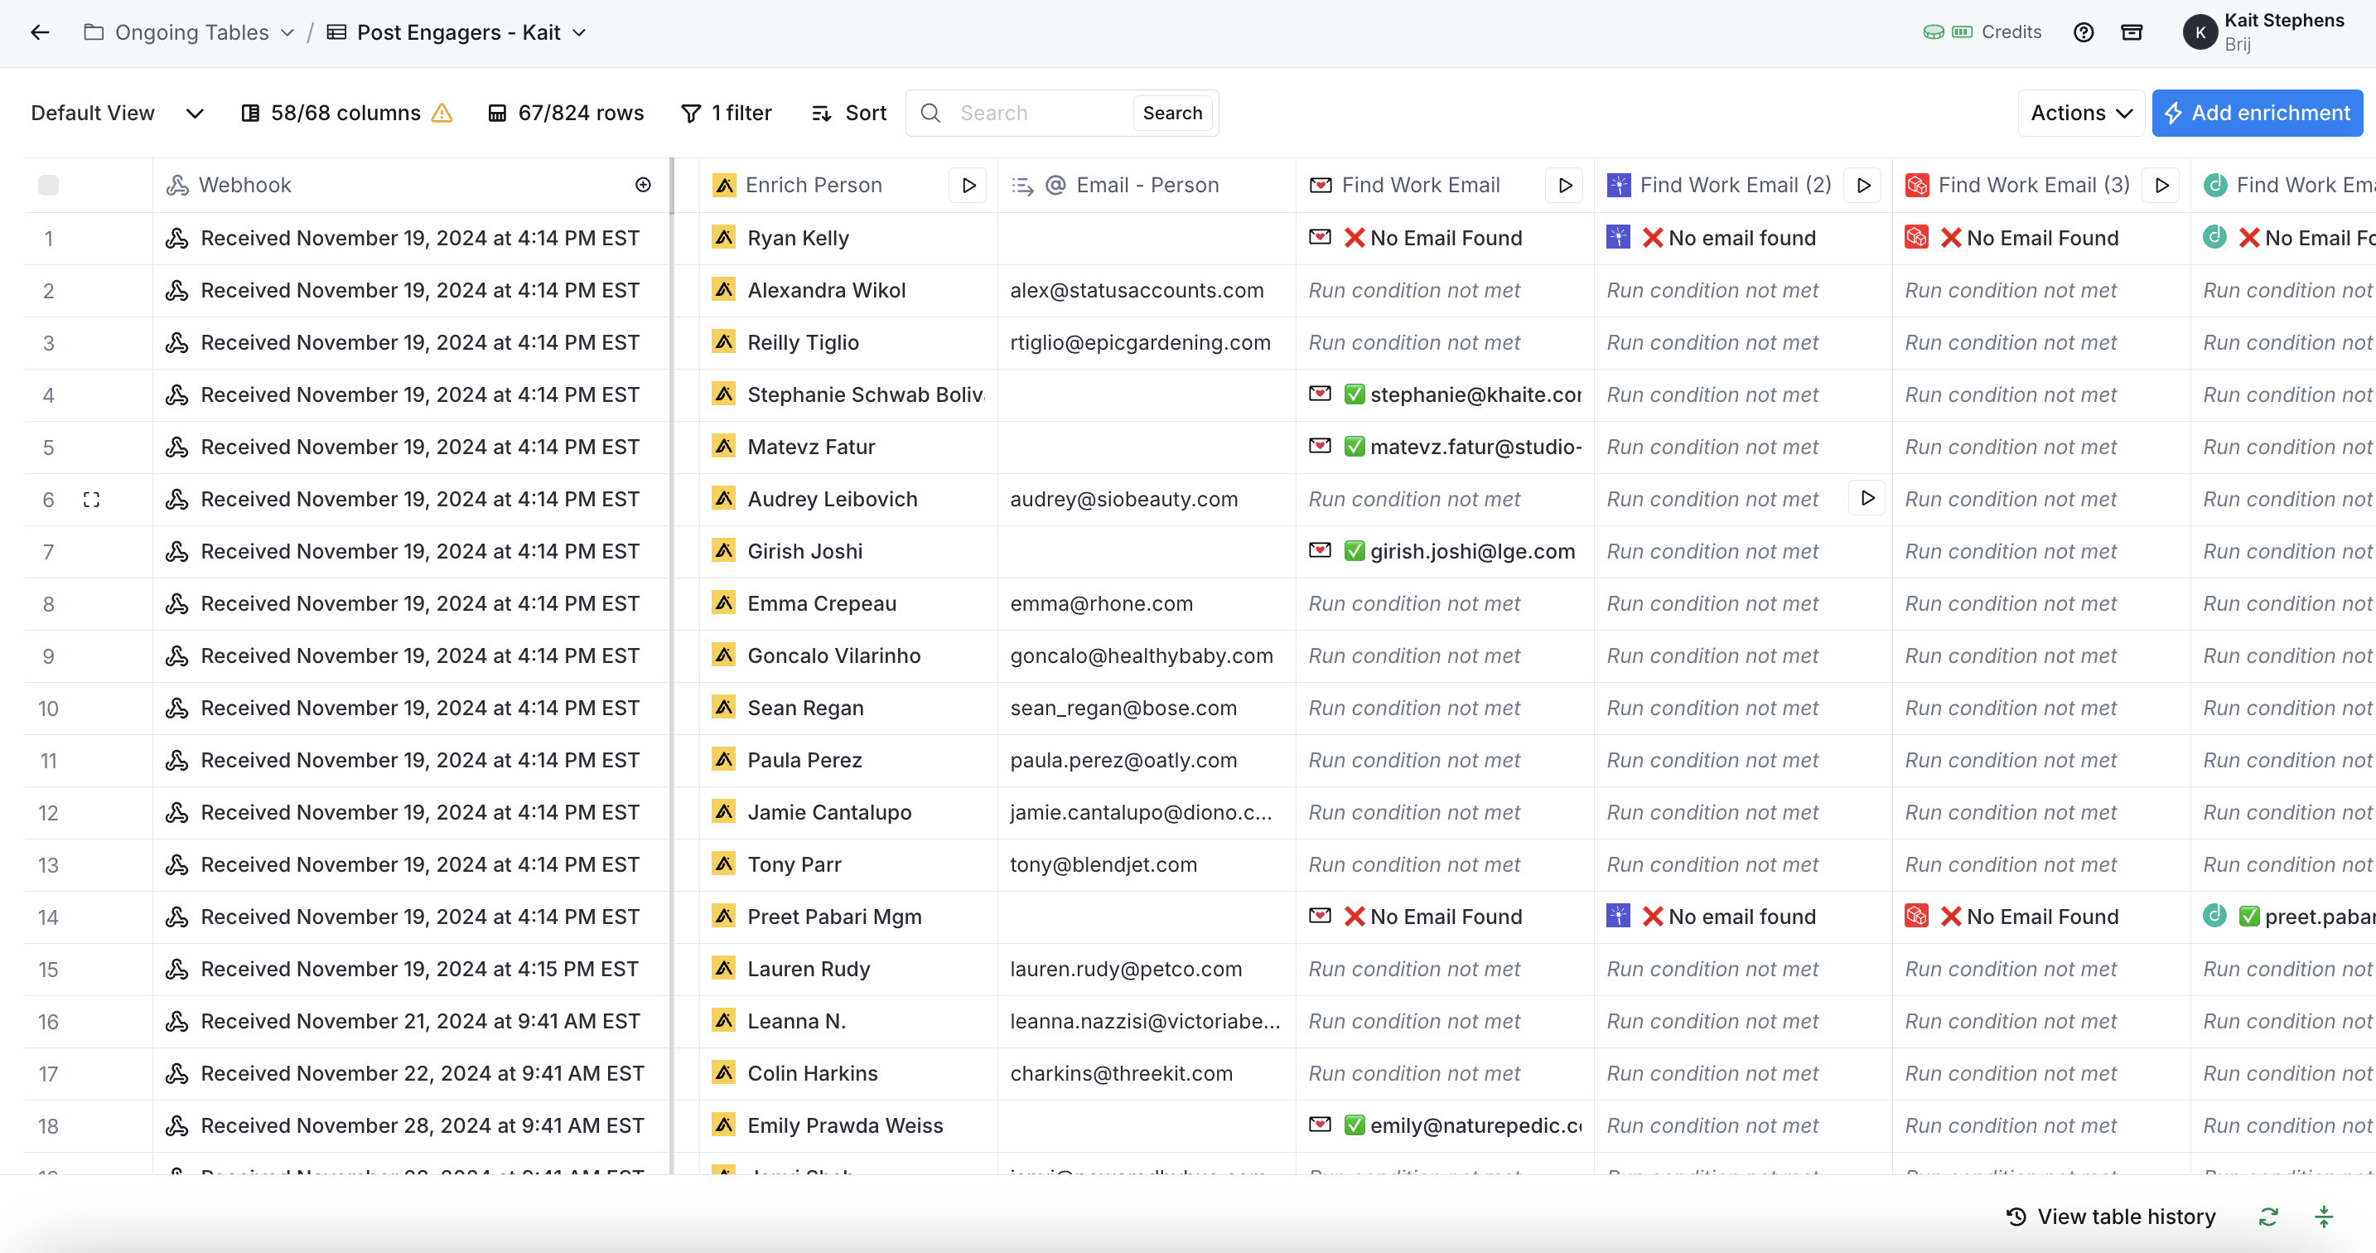This screenshot has width=2376, height=1253.
Task: Click the webhook icon in row 1
Action: pos(176,238)
